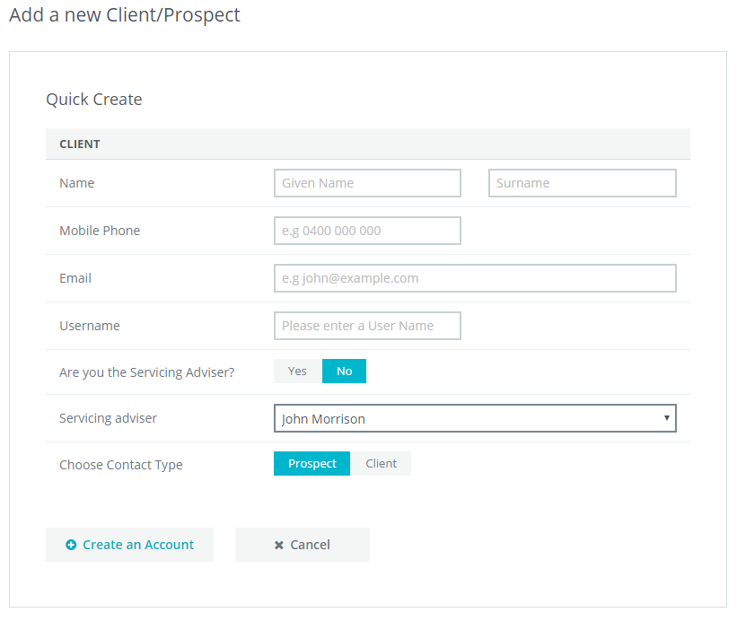Click the Choose Contact Type label
This screenshot has height=621, width=737.
120,465
